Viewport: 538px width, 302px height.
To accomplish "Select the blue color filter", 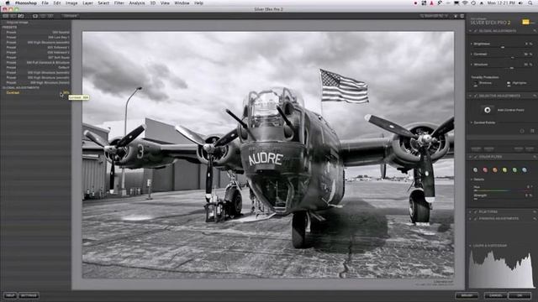I will tap(525, 169).
